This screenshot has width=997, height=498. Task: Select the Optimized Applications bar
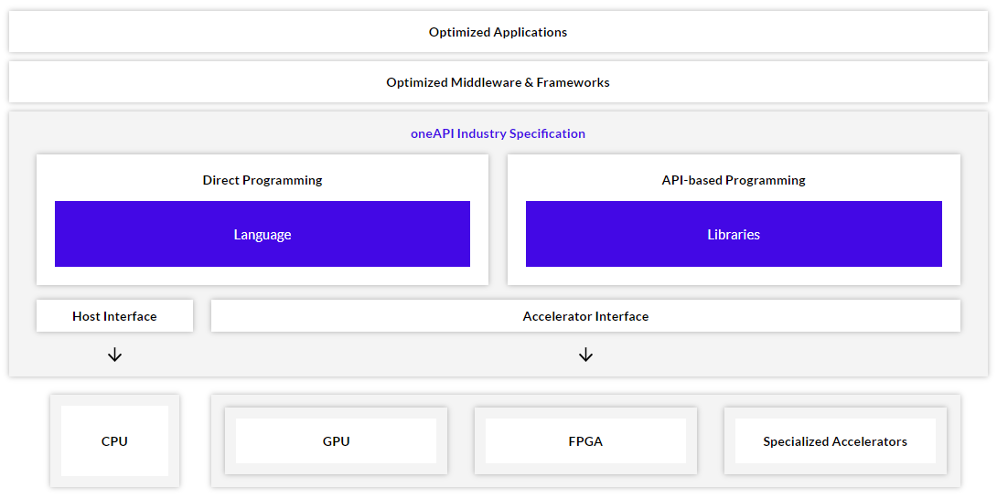tap(498, 32)
